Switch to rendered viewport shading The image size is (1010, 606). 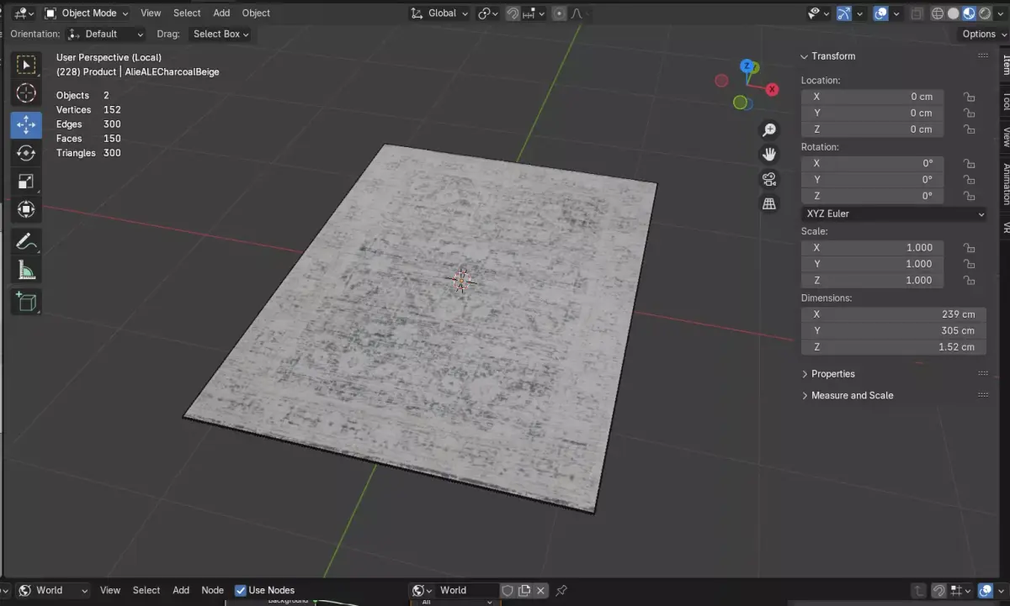pyautogui.click(x=985, y=13)
